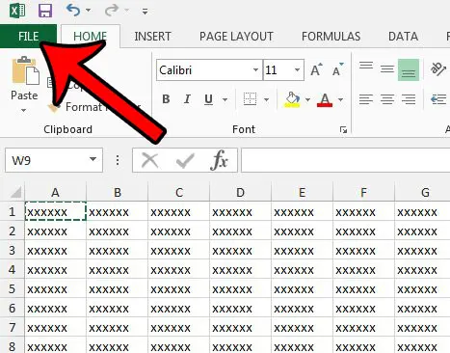The image size is (450, 353).
Task: Open the undo history dropdown arrow
Action: tap(88, 11)
